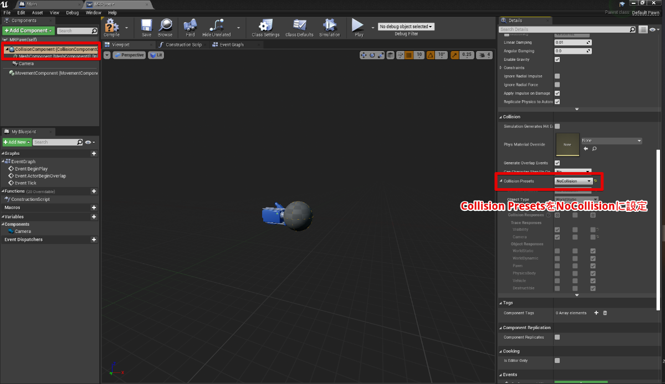Open the File menu

pos(7,12)
